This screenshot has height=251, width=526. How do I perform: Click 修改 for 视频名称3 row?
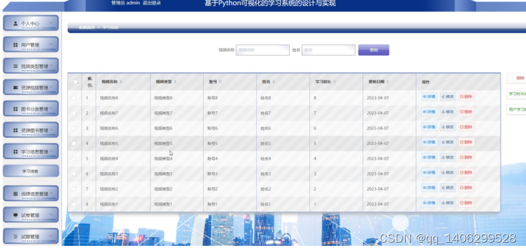(x=448, y=173)
